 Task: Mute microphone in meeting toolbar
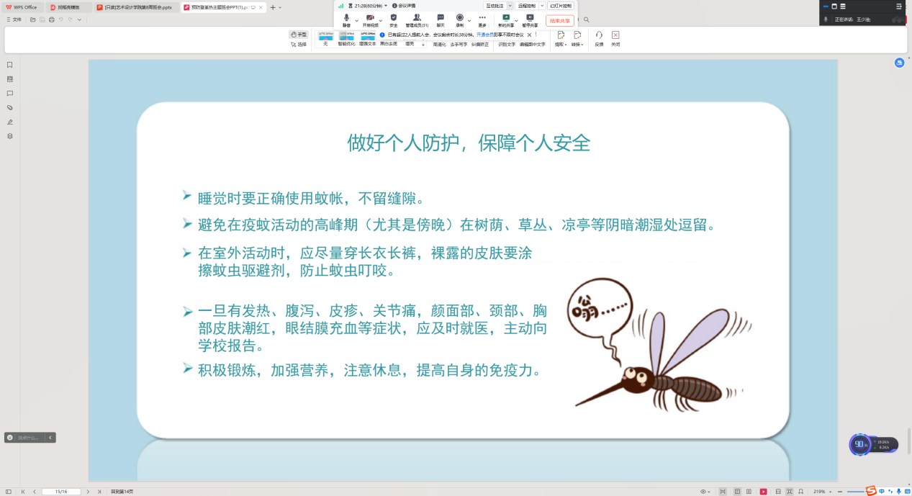coord(347,18)
